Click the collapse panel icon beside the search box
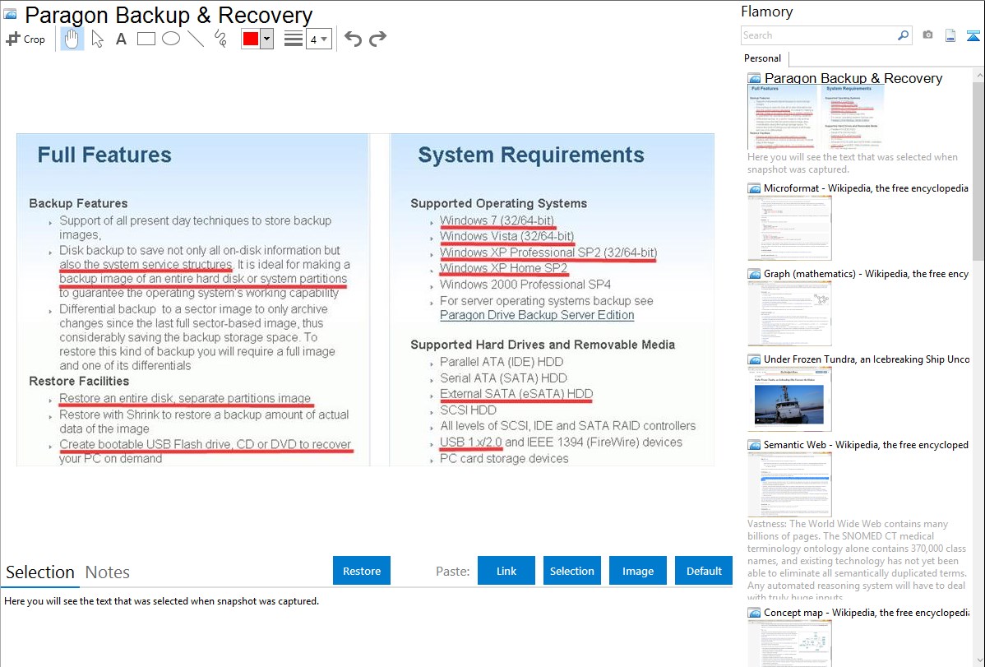 (x=973, y=36)
